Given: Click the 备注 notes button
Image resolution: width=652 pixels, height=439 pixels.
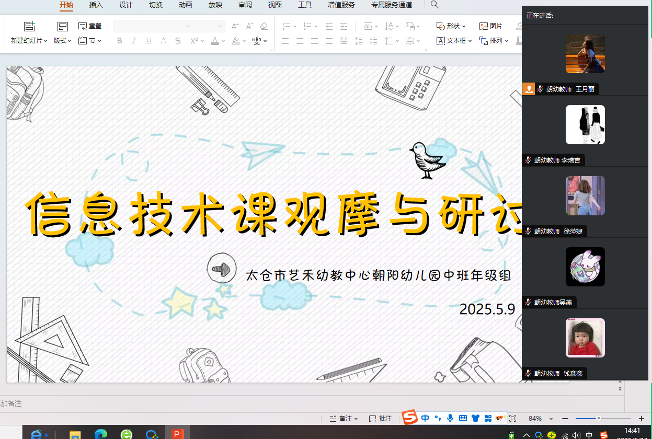Looking at the screenshot, I should pos(344,419).
